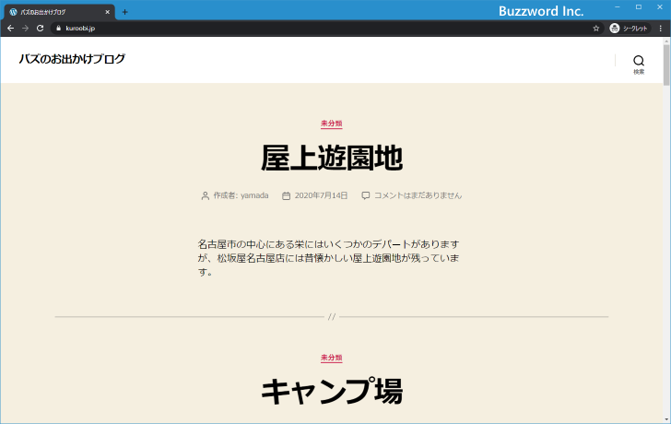Viewport: 671px width, 424px height.
Task: Click the WordPress favicon on the tab
Action: click(13, 12)
